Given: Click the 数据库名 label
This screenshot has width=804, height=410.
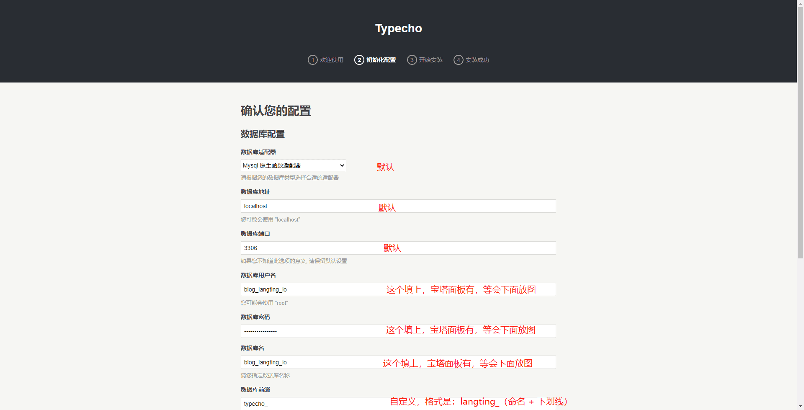Looking at the screenshot, I should point(253,348).
